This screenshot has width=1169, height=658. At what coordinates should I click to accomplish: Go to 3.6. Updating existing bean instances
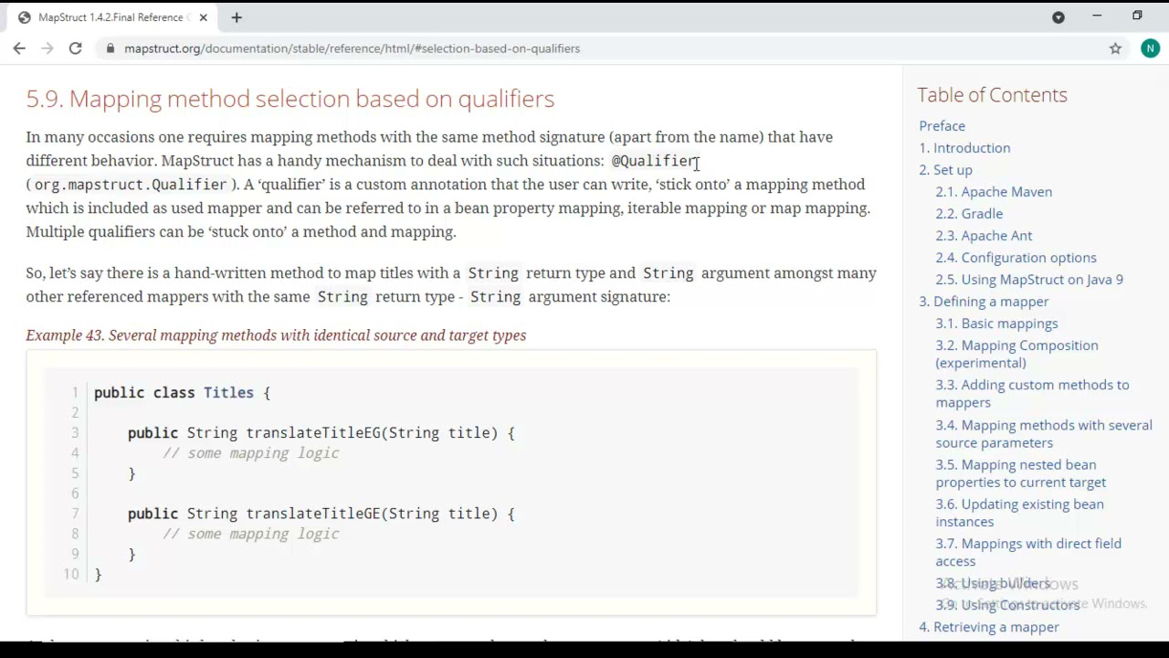[1019, 513]
